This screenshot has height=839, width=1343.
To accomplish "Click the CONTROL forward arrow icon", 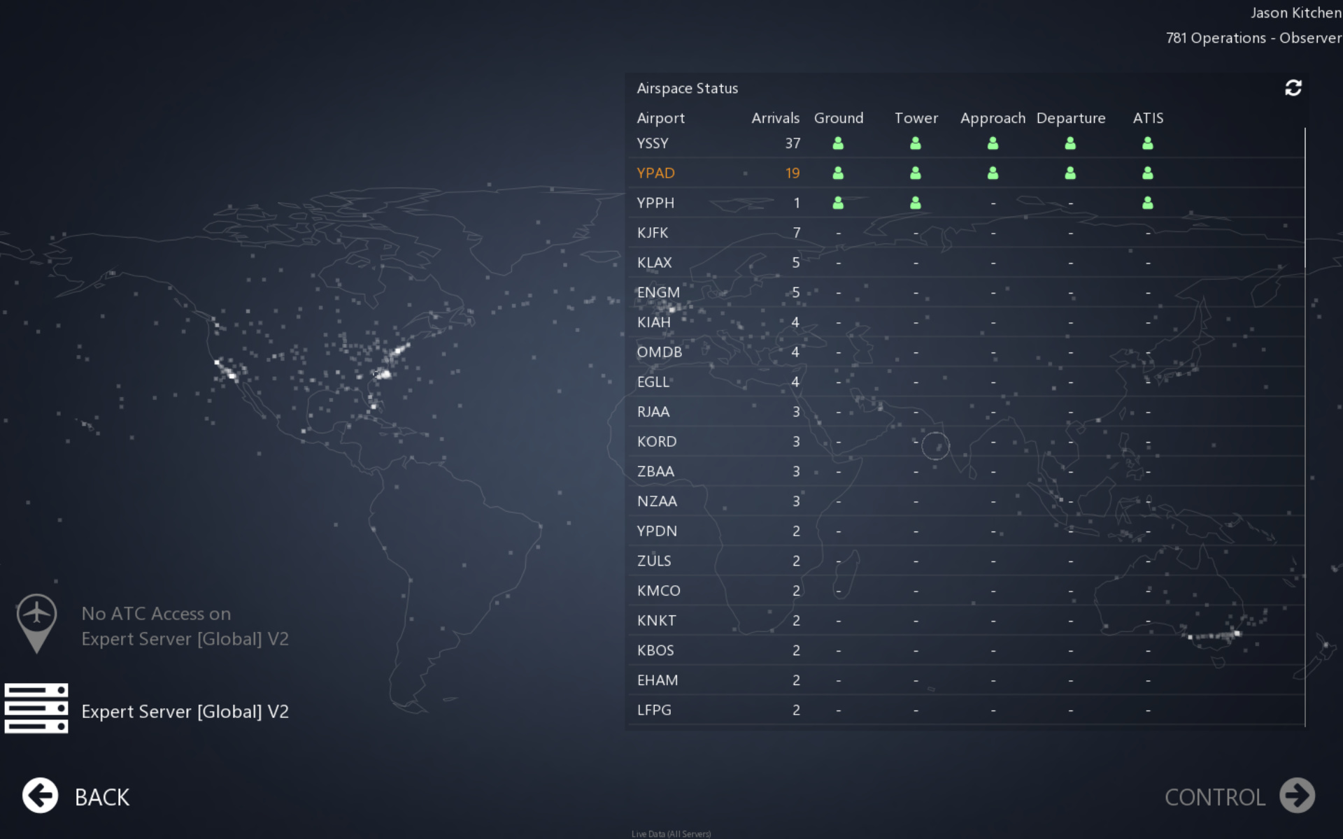I will point(1297,796).
